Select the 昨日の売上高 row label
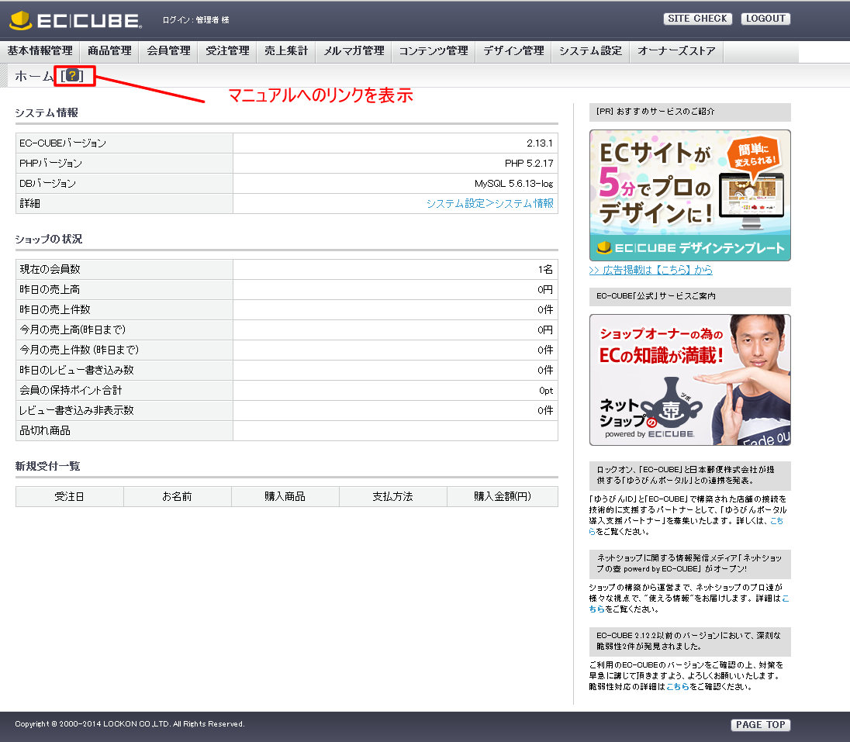The height and width of the screenshot is (742, 850). point(50,289)
